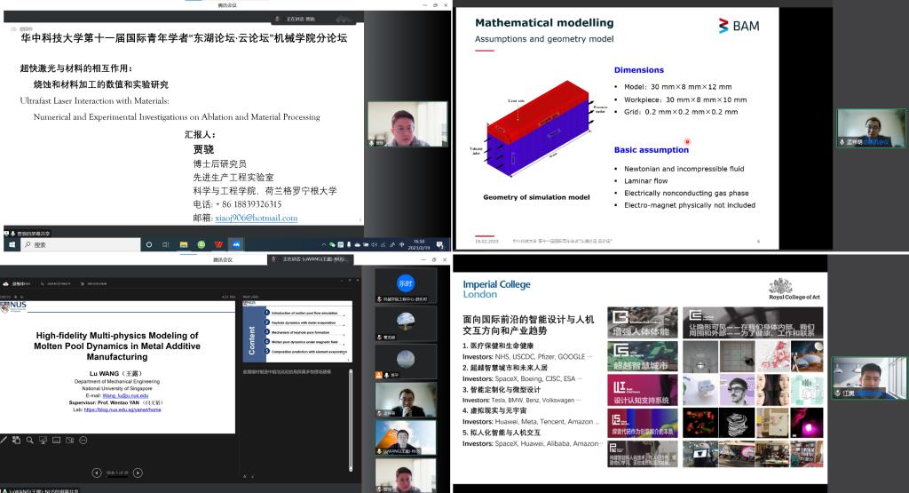Image resolution: width=909 pixels, height=493 pixels.
Task: Open the WPS Office taskbar icon
Action: tap(218, 244)
